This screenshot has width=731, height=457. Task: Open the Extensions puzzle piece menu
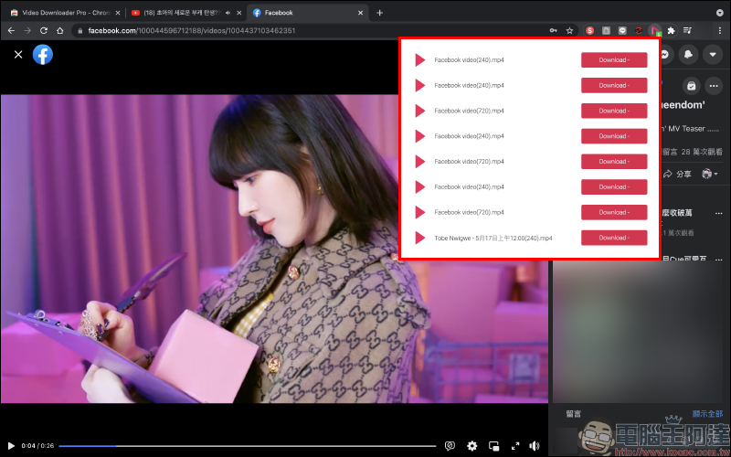pyautogui.click(x=671, y=30)
